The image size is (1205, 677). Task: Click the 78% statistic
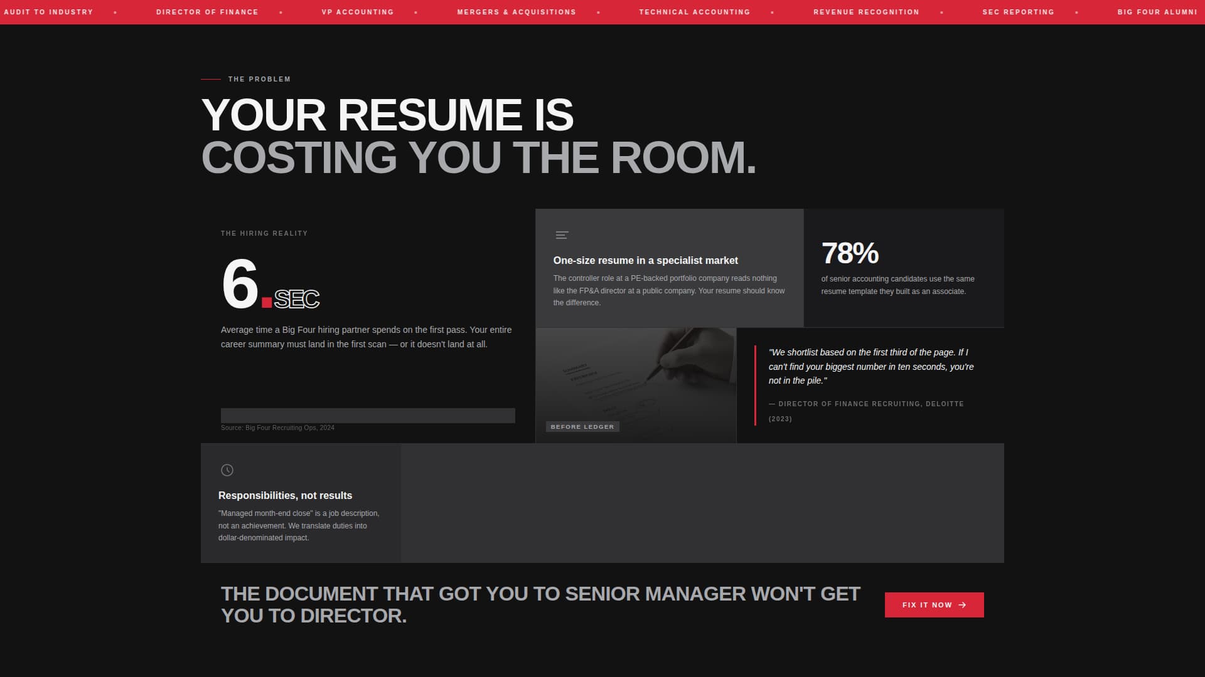(x=850, y=253)
